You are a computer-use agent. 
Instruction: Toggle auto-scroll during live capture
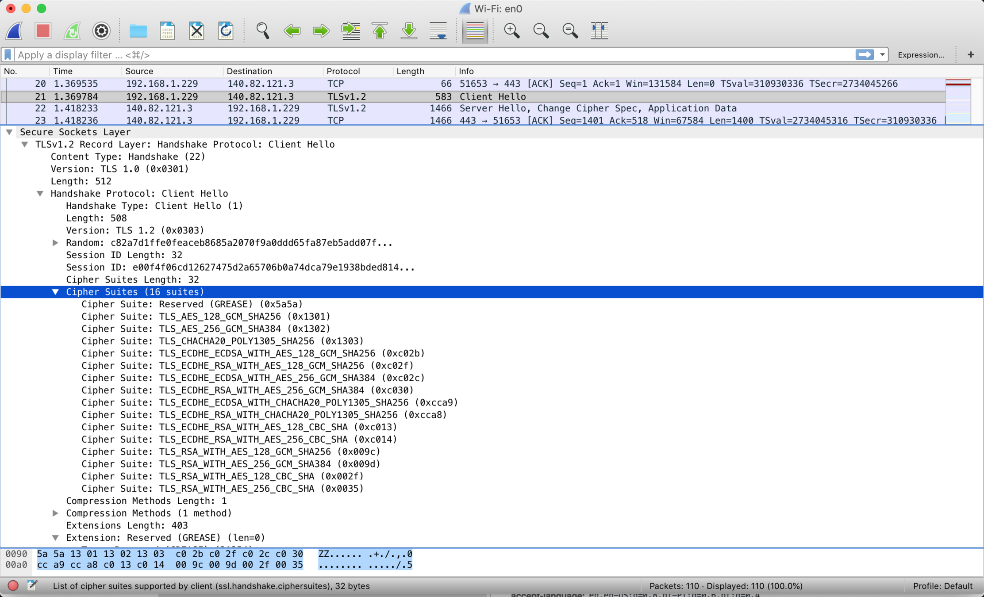point(438,31)
